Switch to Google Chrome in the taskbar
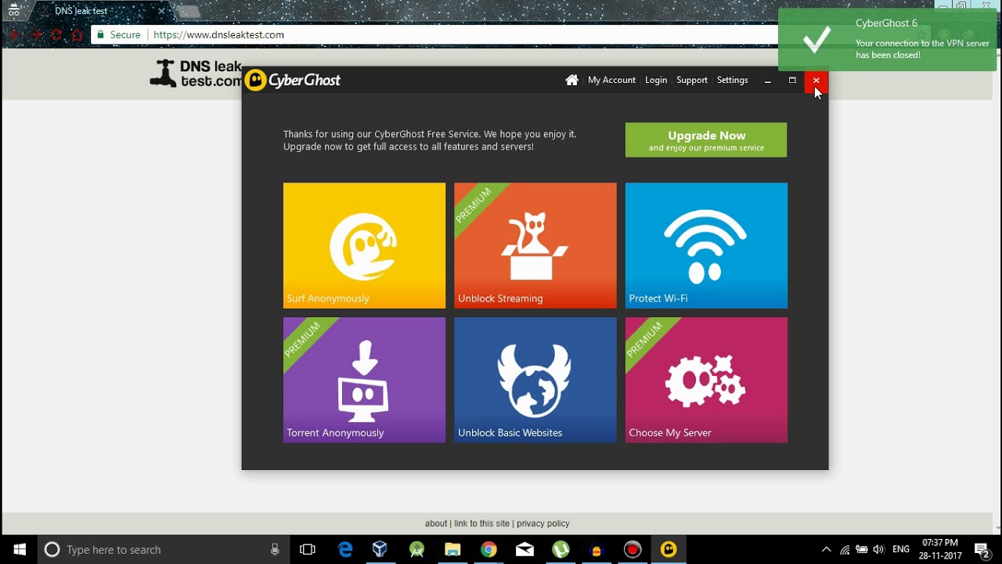The image size is (1002, 564). click(488, 550)
